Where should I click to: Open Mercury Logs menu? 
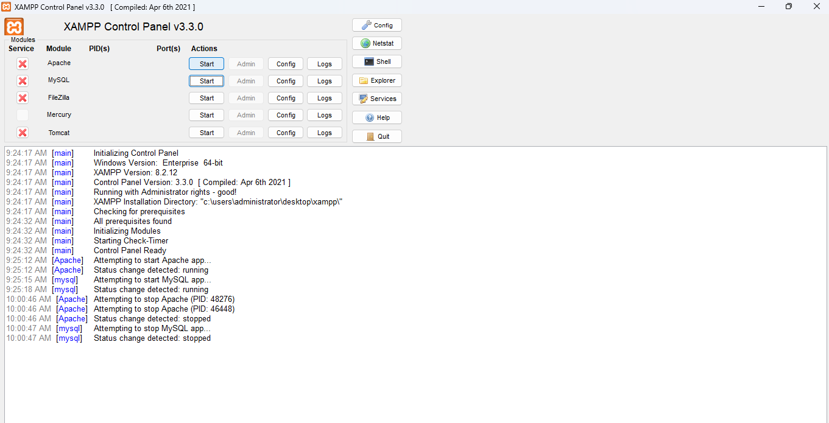(325, 115)
